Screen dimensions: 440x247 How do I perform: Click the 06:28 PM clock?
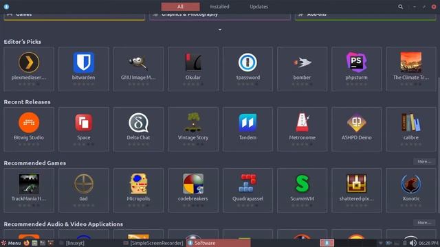tap(428, 243)
